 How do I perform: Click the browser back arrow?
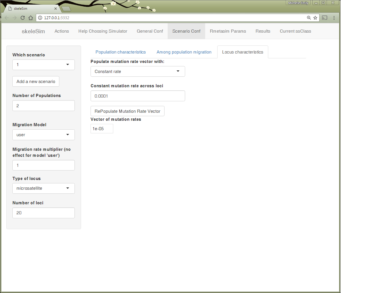(7, 18)
